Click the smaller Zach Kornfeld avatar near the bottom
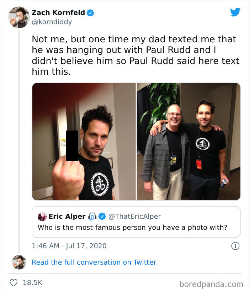Image resolution: width=249 pixels, height=292 pixels. (18, 262)
